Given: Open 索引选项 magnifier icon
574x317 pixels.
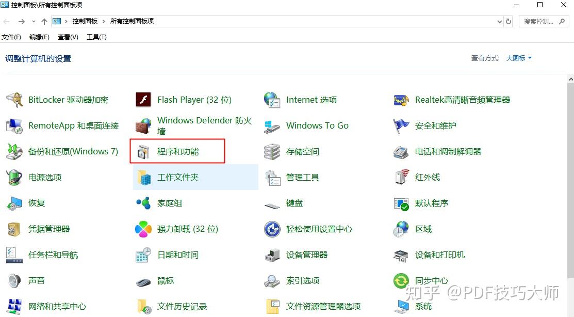Looking at the screenshot, I should pyautogui.click(x=272, y=281).
